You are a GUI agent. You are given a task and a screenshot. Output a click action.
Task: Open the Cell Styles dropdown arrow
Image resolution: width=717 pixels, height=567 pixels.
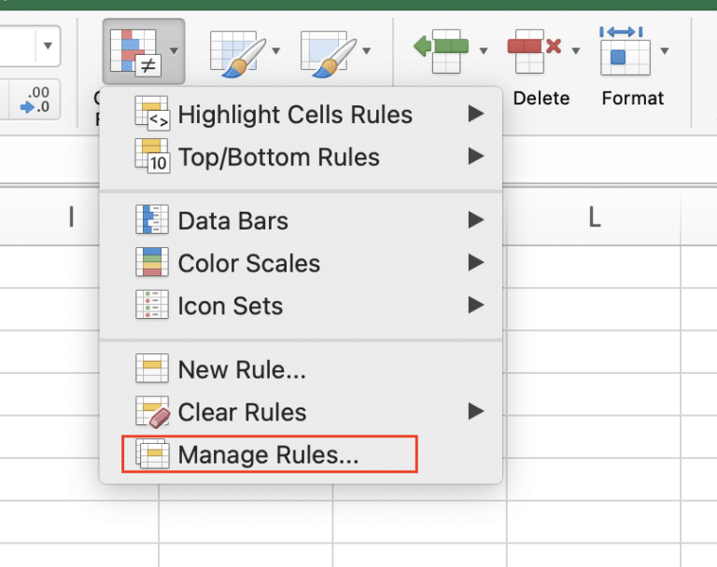[367, 50]
